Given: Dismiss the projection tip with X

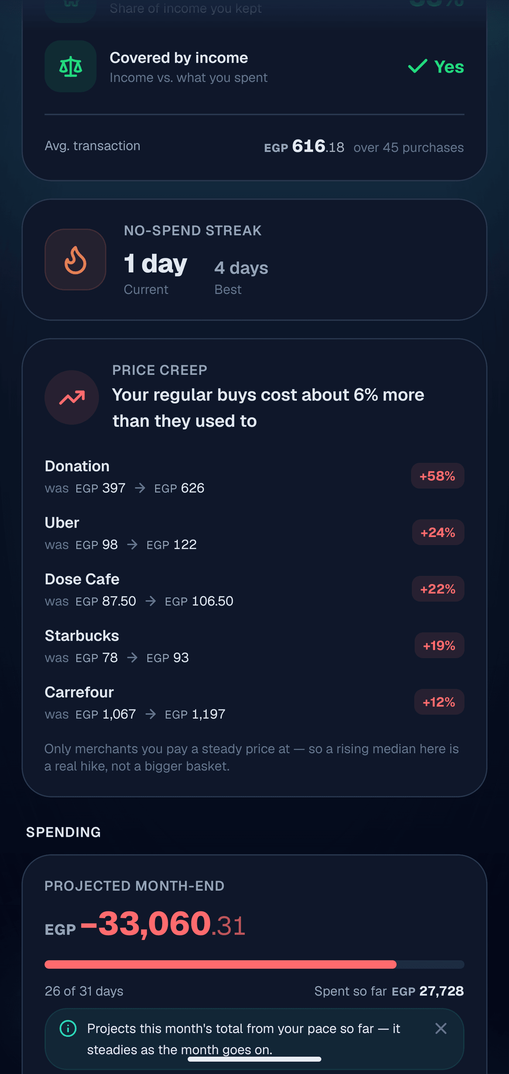Looking at the screenshot, I should pyautogui.click(x=441, y=1028).
